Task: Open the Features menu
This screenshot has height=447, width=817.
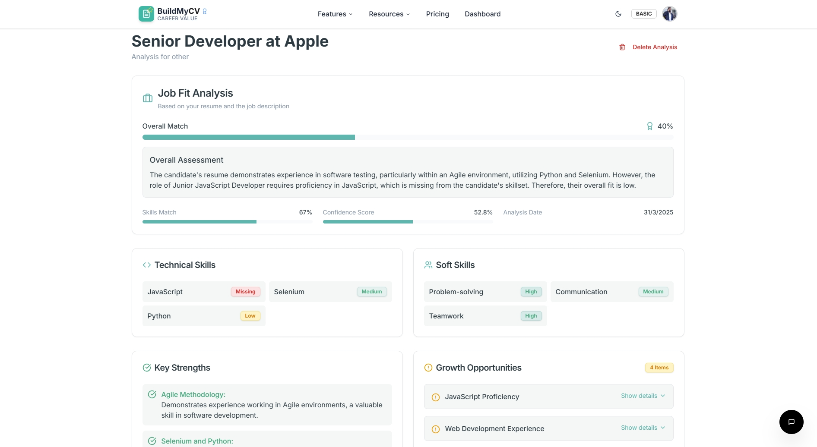Action: tap(335, 14)
